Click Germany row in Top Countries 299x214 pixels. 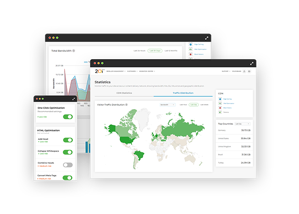(x=234, y=130)
